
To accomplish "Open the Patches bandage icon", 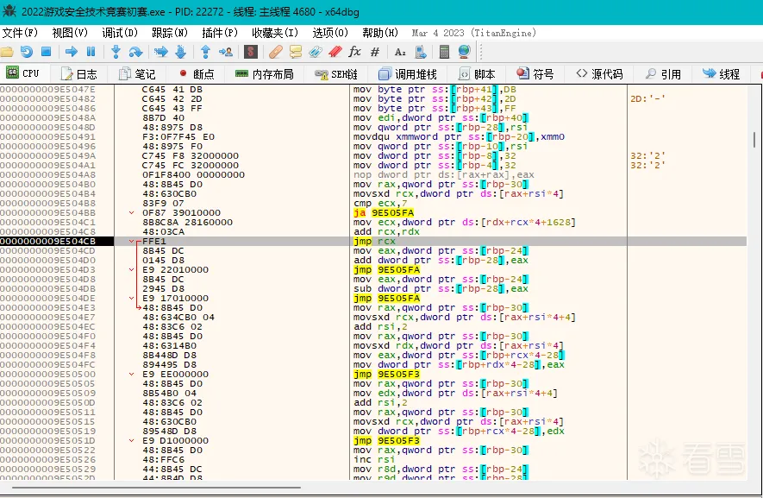I will pyautogui.click(x=276, y=52).
